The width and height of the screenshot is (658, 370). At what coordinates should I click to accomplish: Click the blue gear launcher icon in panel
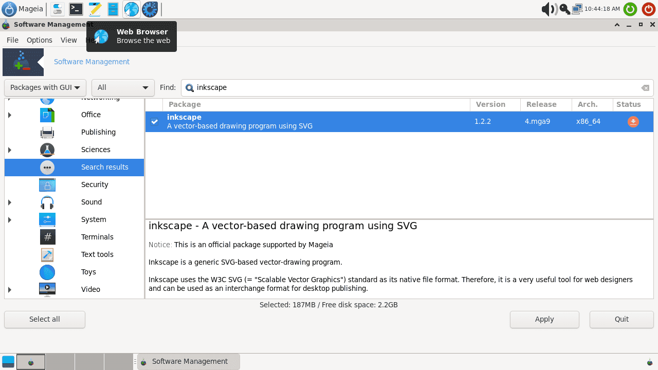[x=150, y=9]
